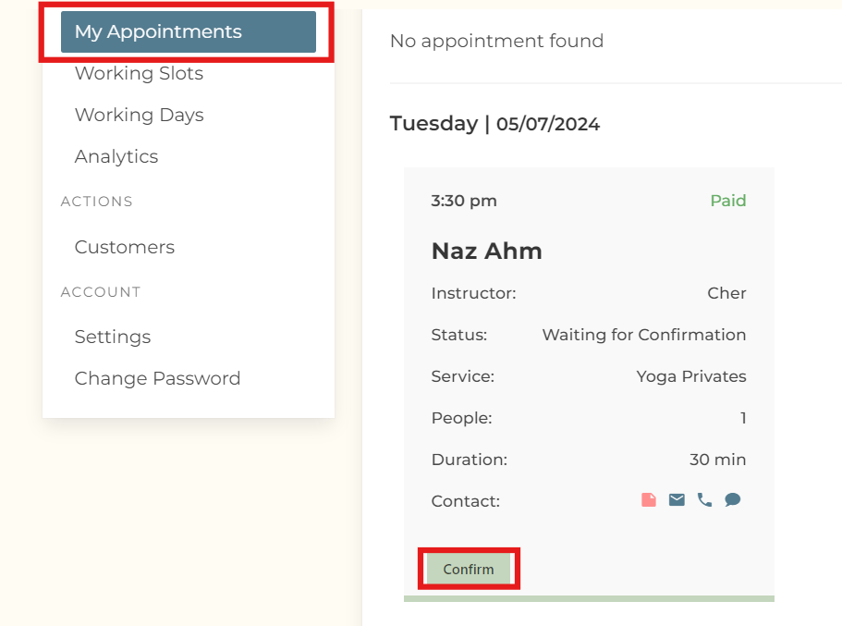Screen dimensions: 842x626
Task: Click the No appointment found message
Action: (x=496, y=42)
